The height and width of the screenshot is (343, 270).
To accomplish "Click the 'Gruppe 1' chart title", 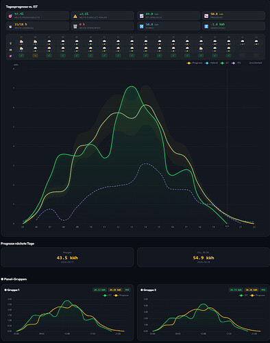I will 13,290.
